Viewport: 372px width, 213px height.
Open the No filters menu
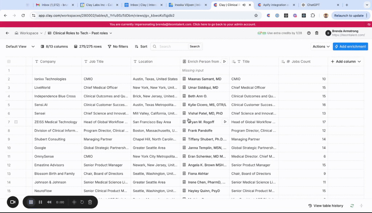118,47
